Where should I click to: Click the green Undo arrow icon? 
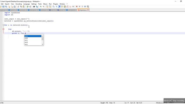click(27, 7)
